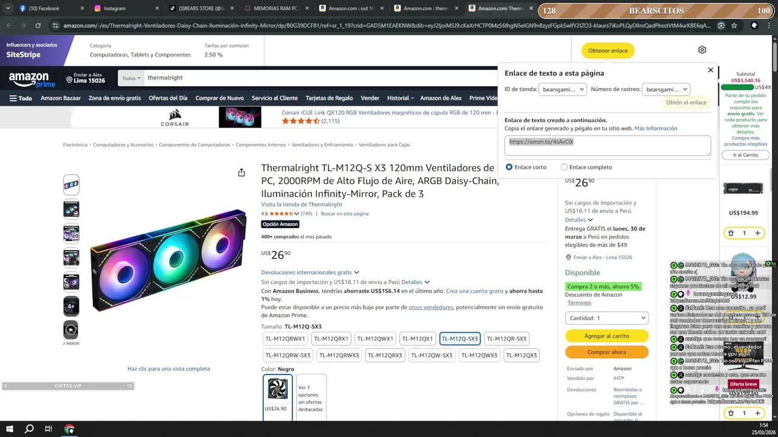The height and width of the screenshot is (437, 778).
Task: Choose size option TL-M12QRX1
Action: tap(331, 339)
